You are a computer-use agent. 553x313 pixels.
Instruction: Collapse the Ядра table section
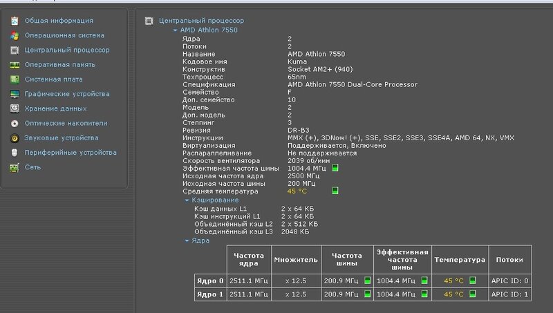pos(187,240)
